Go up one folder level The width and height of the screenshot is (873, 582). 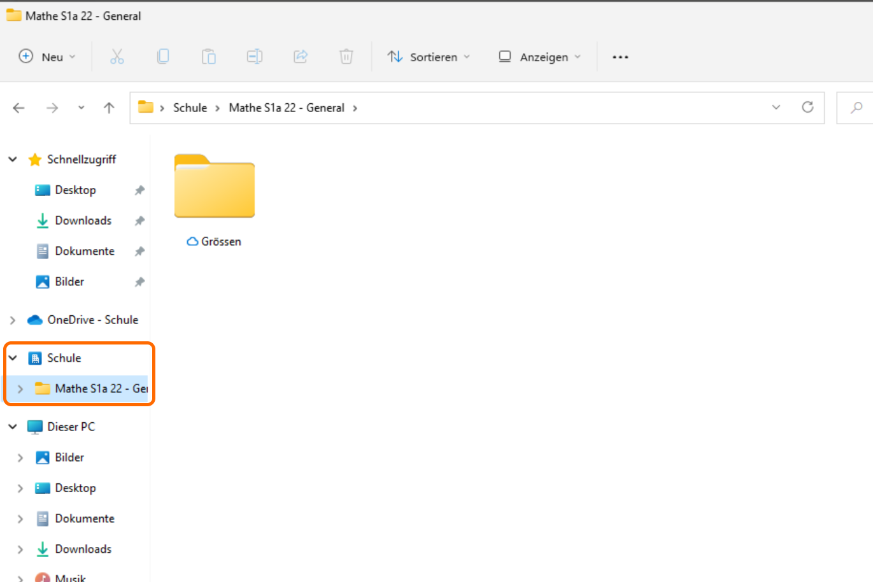tap(109, 108)
